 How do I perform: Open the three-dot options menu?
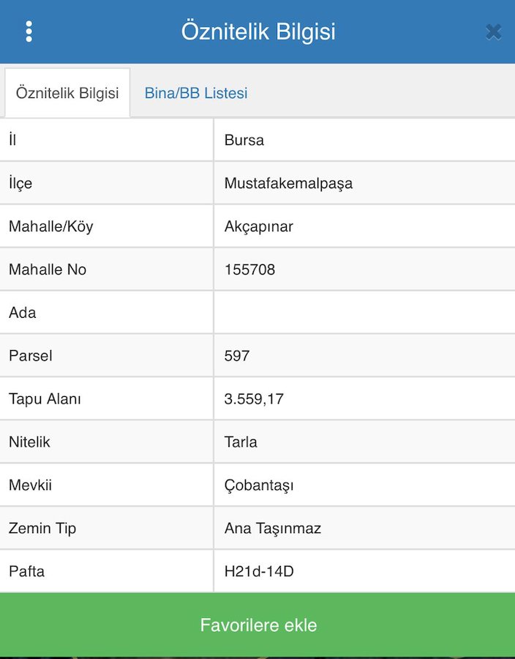coord(29,31)
